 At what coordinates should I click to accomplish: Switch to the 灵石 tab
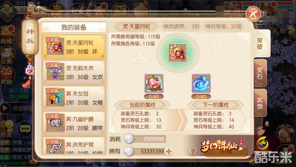(x=260, y=73)
